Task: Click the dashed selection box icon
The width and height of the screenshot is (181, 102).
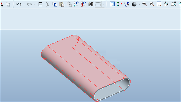Action: [98, 4]
